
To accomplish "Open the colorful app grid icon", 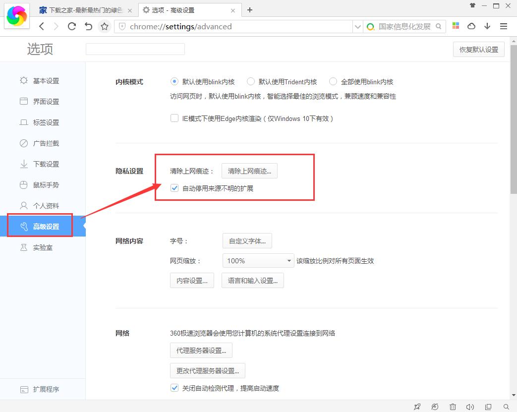I will [456, 26].
